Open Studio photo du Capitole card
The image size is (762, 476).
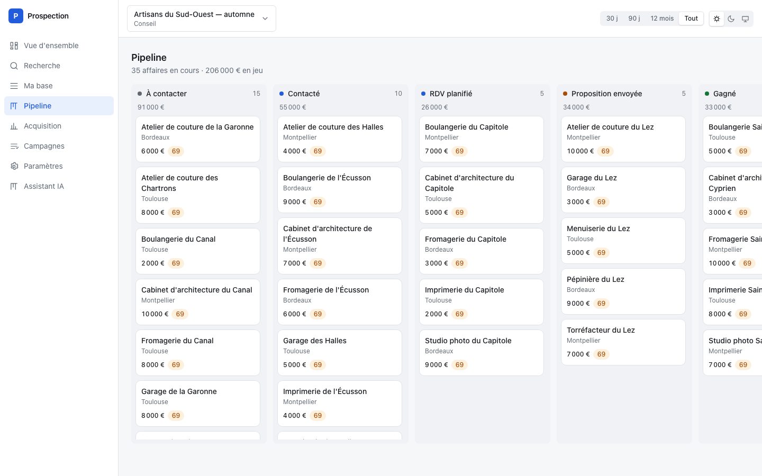[482, 353]
